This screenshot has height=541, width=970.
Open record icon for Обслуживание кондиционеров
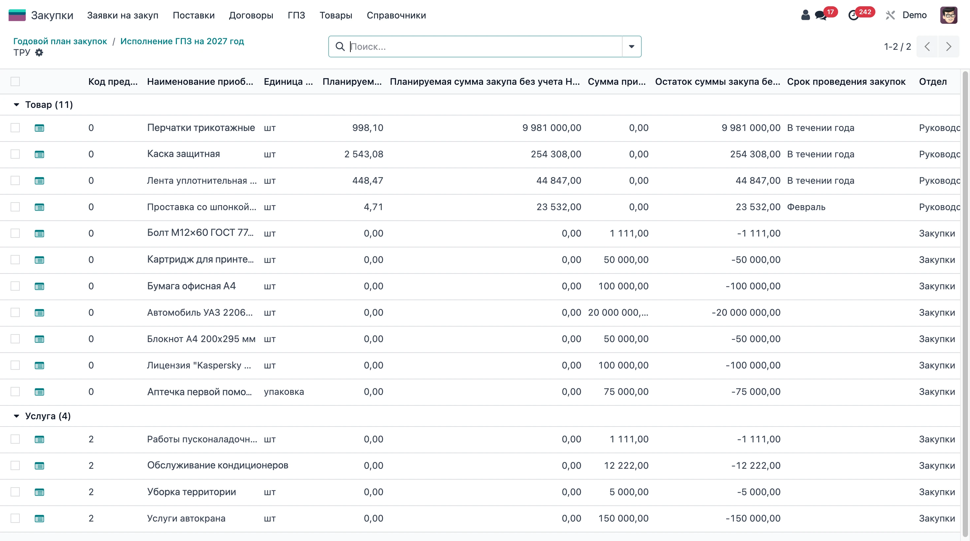[x=39, y=466]
